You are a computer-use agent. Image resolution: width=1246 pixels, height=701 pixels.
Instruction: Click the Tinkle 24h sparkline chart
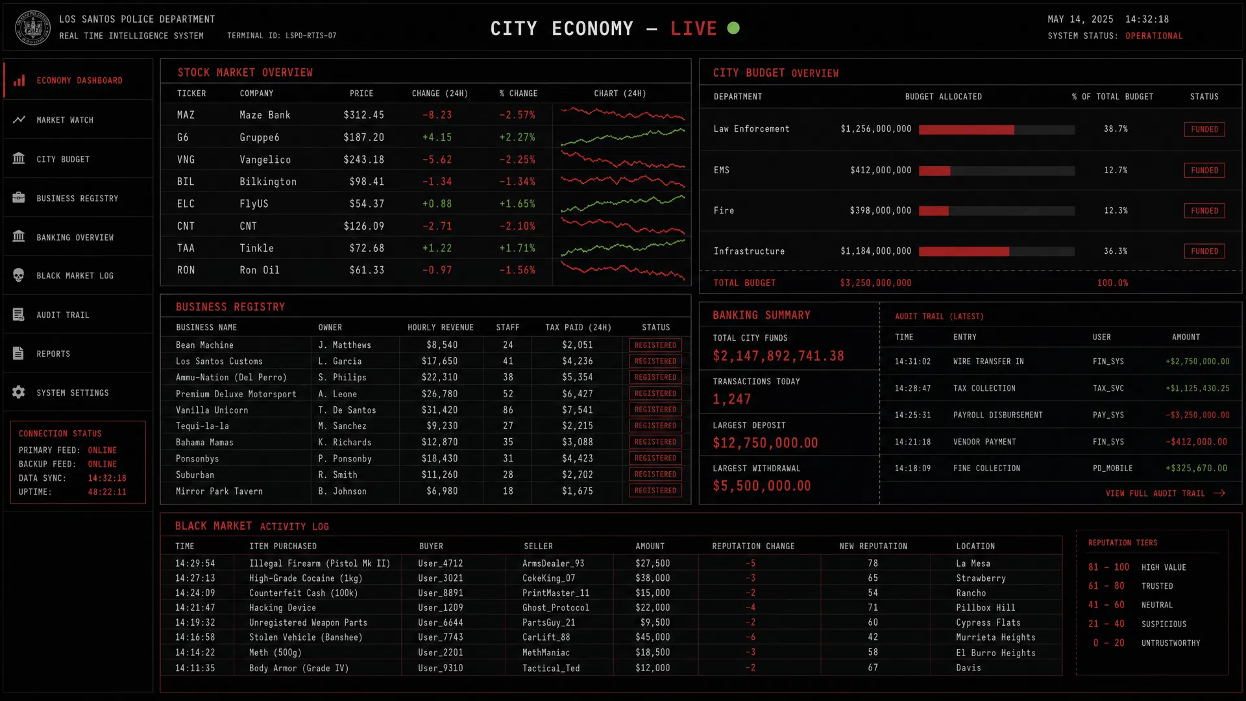tap(622, 248)
